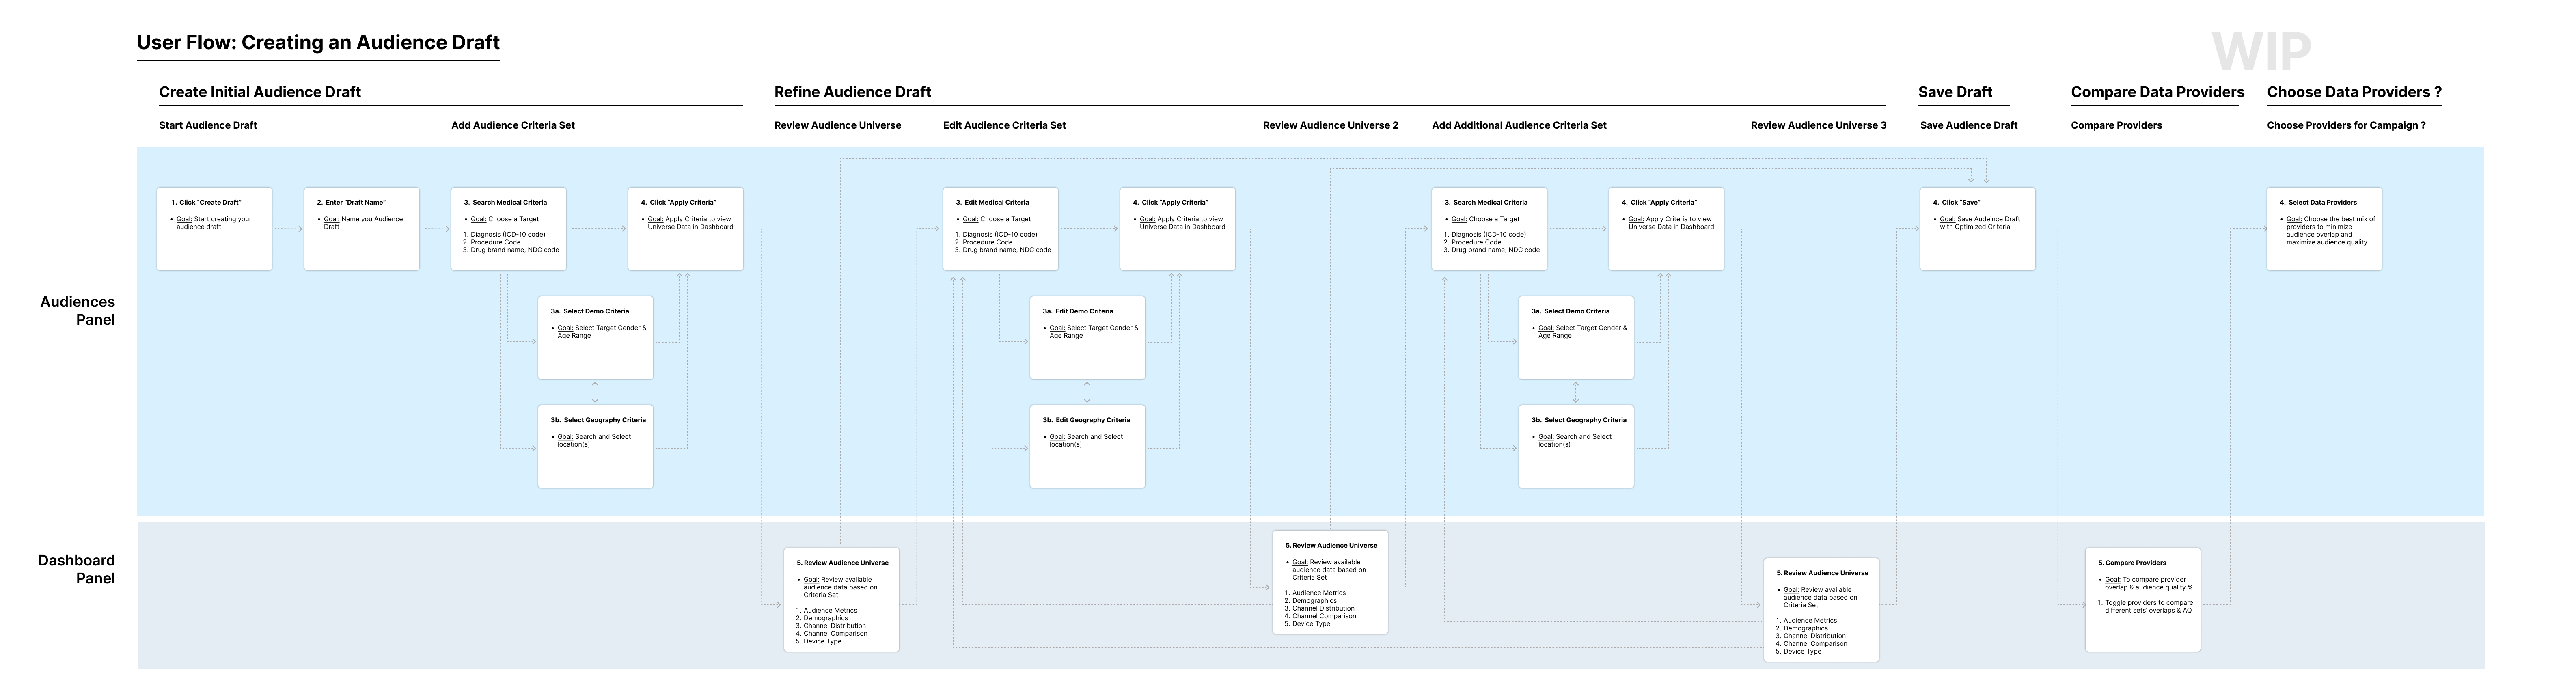Select the "Compare Providers" sub-heading

pyautogui.click(x=2116, y=125)
